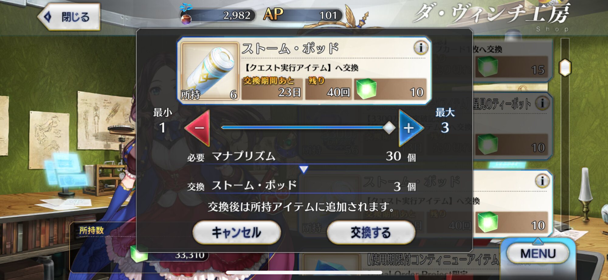Tap the blue plus increase arrow
The width and height of the screenshot is (608, 280).
click(411, 128)
